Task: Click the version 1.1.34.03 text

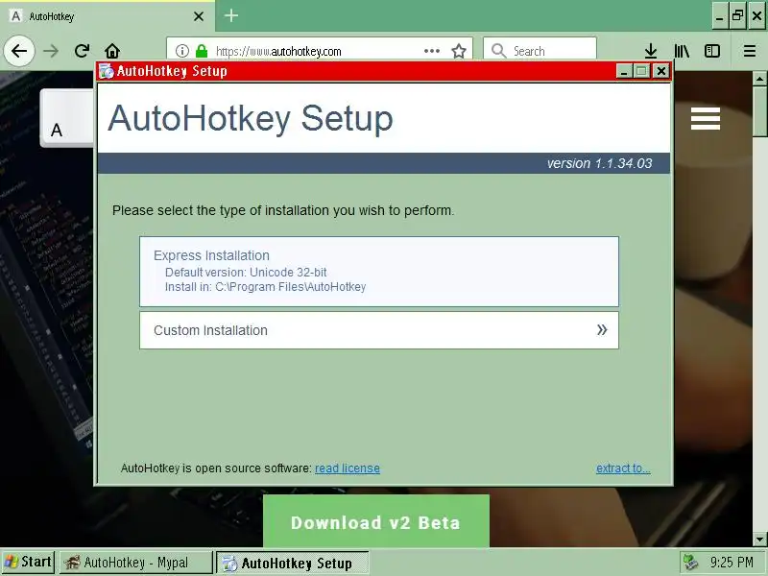Action: (599, 163)
